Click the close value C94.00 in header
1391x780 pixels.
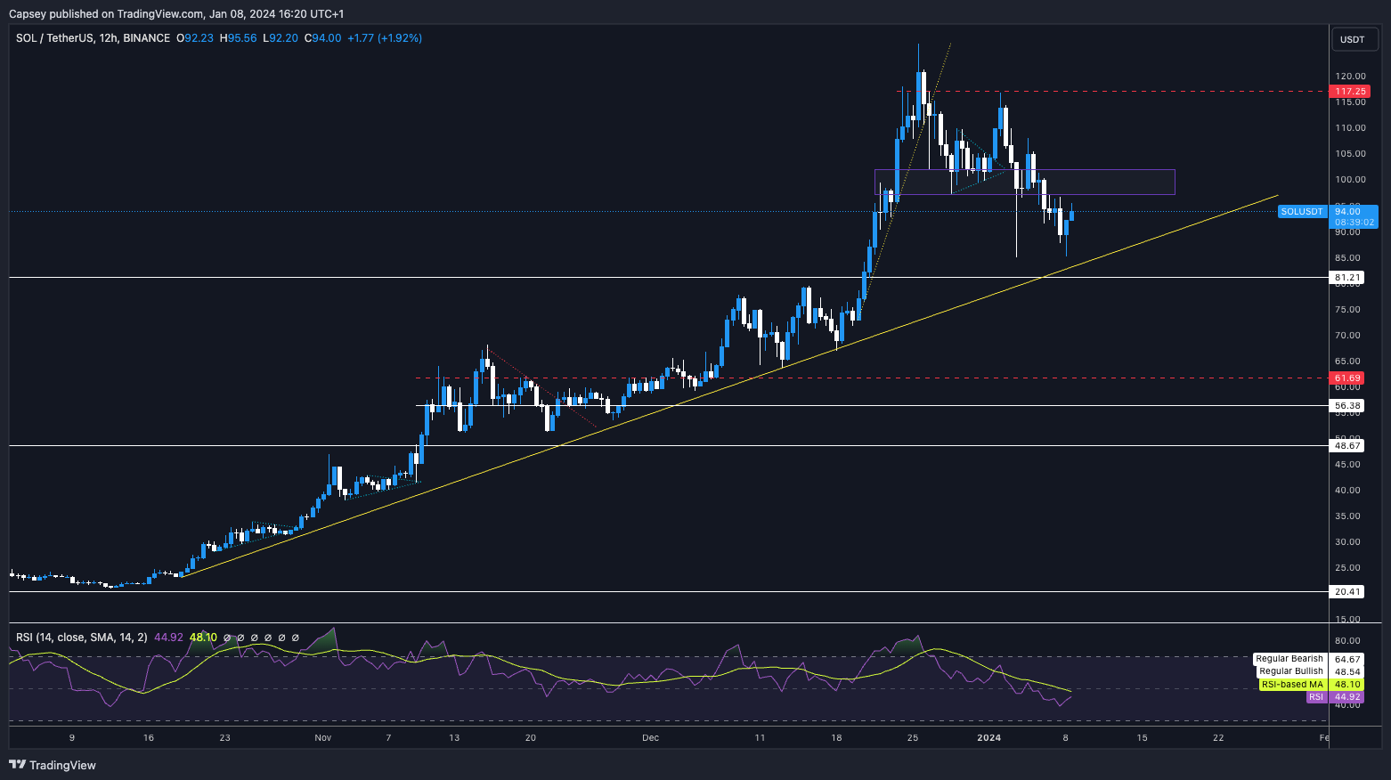point(323,38)
